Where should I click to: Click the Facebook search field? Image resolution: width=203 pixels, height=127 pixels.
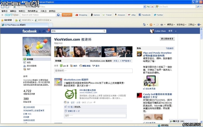tap(77, 31)
